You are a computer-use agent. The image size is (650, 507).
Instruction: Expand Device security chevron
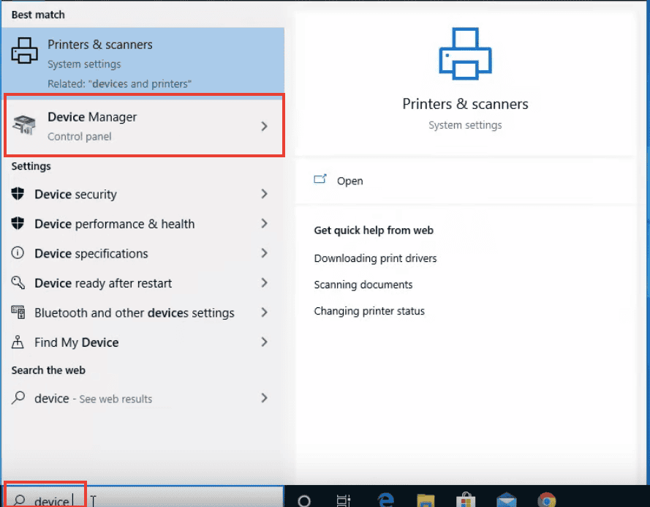pos(264,194)
